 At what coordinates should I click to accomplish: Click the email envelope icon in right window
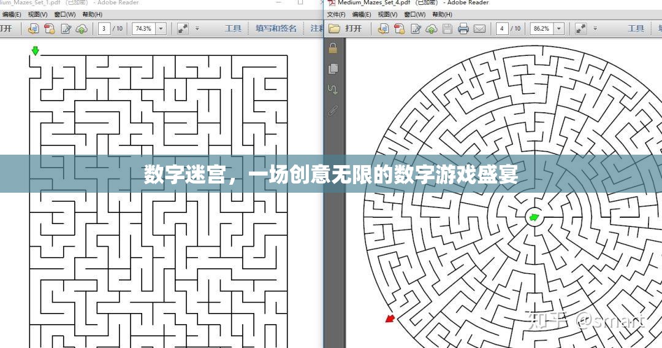pyautogui.click(x=479, y=29)
